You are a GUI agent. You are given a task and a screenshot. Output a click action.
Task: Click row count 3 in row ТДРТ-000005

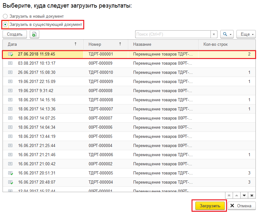pos(249,173)
